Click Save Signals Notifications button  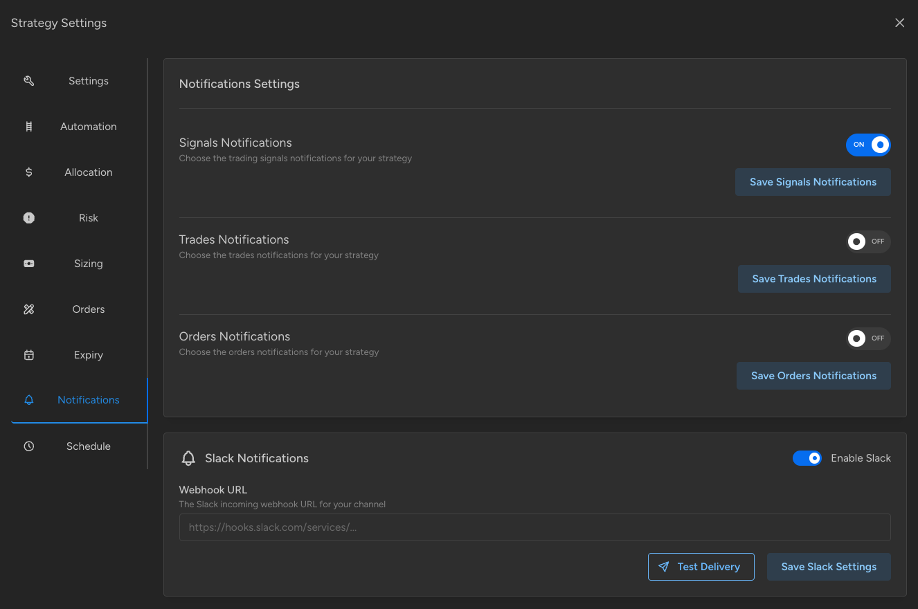813,182
